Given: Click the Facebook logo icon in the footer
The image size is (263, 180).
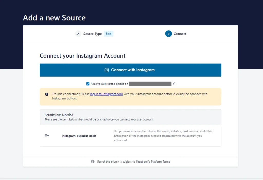Looking at the screenshot, I should tap(93, 162).
